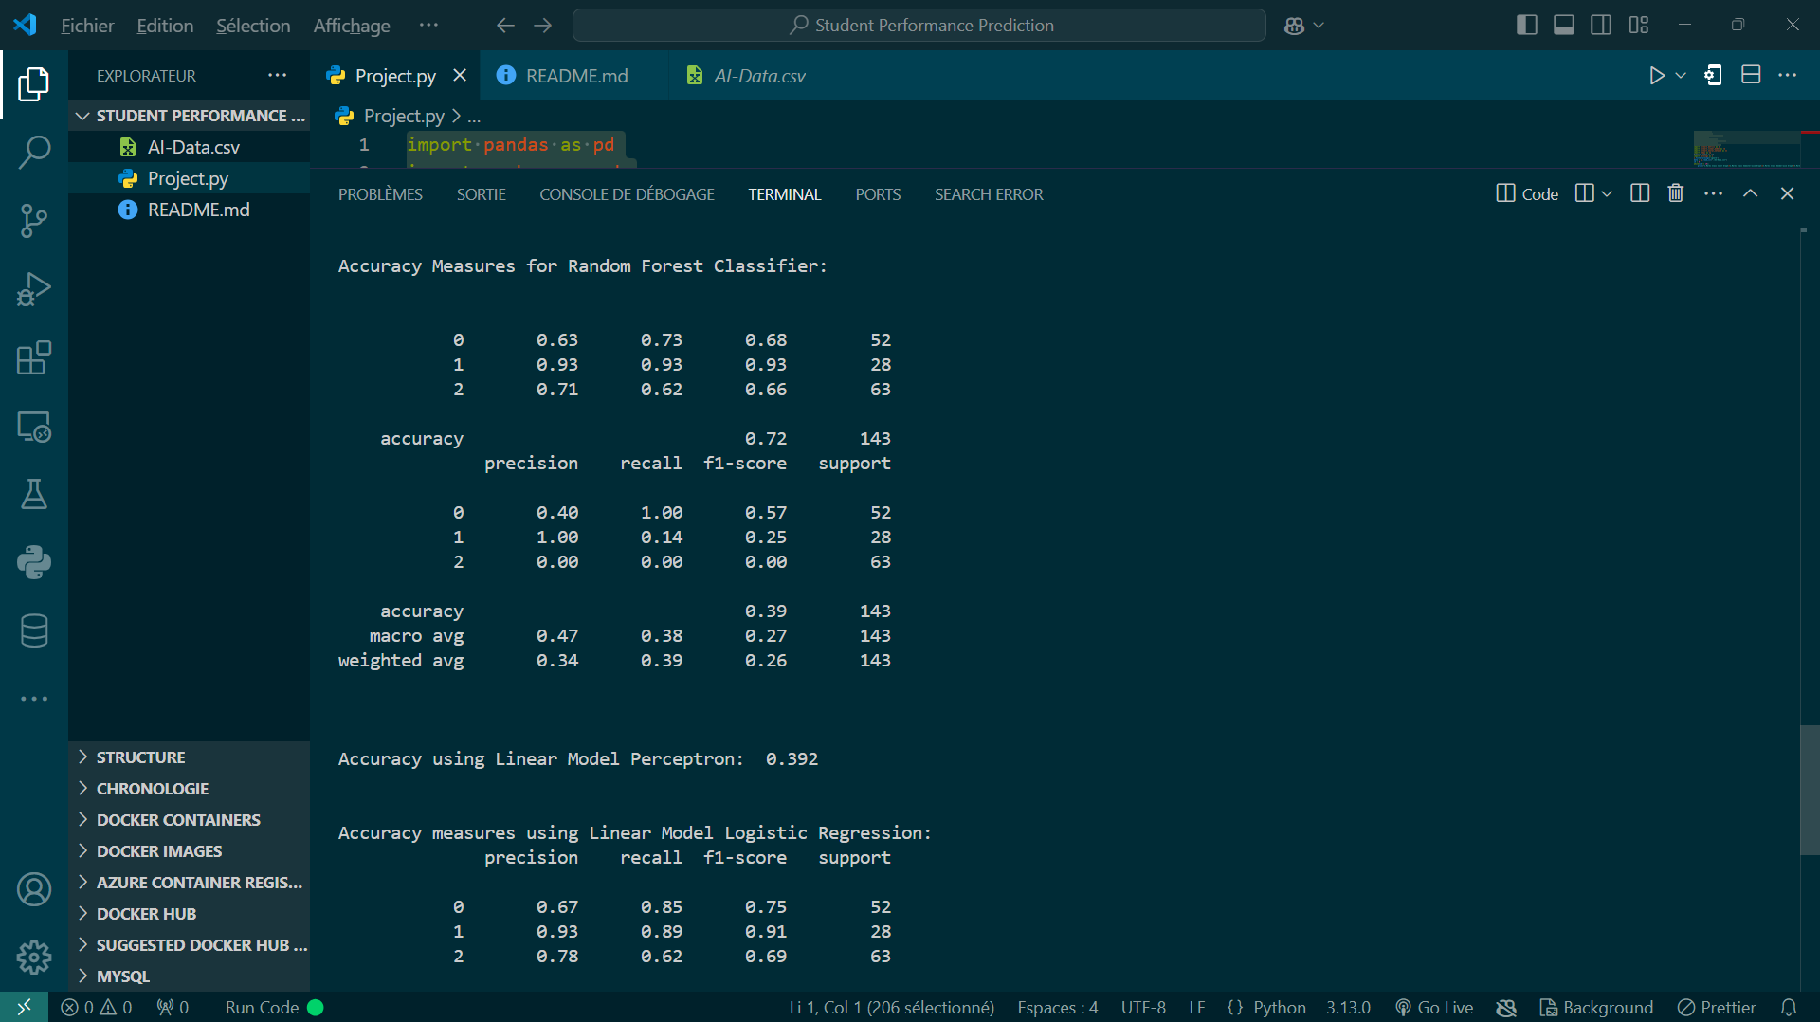Screen dimensions: 1820x1022
Task: Click the command center search box
Action: (919, 26)
